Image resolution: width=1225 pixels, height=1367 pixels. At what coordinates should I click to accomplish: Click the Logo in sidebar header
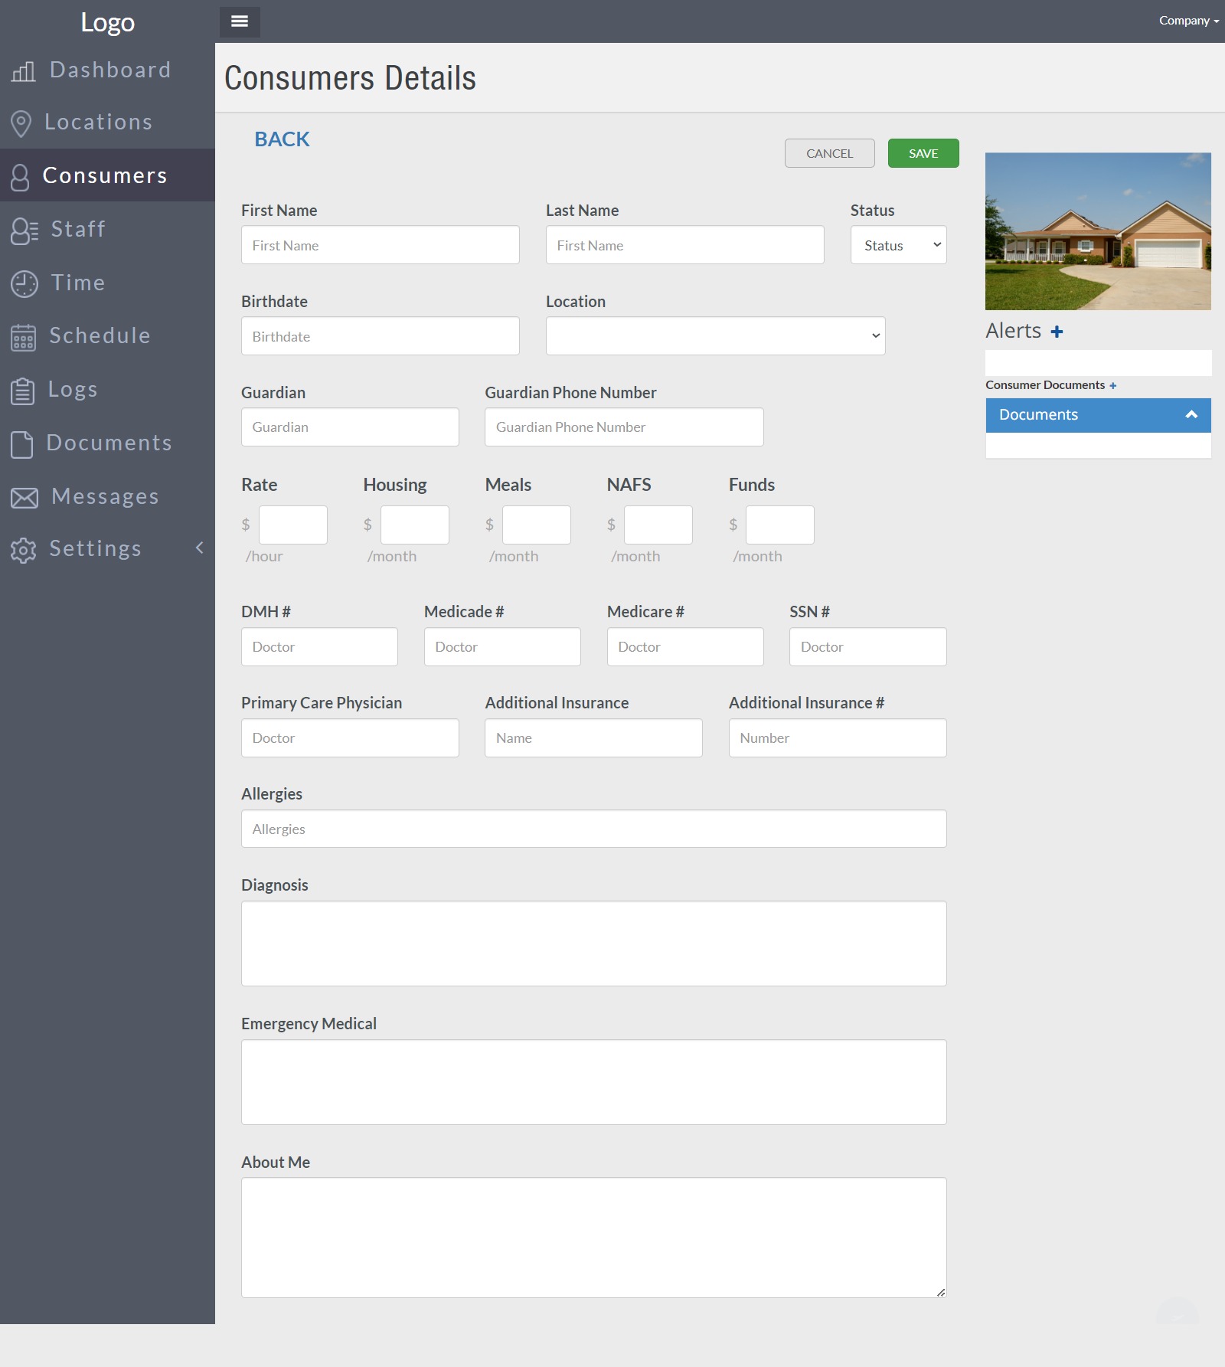click(107, 22)
